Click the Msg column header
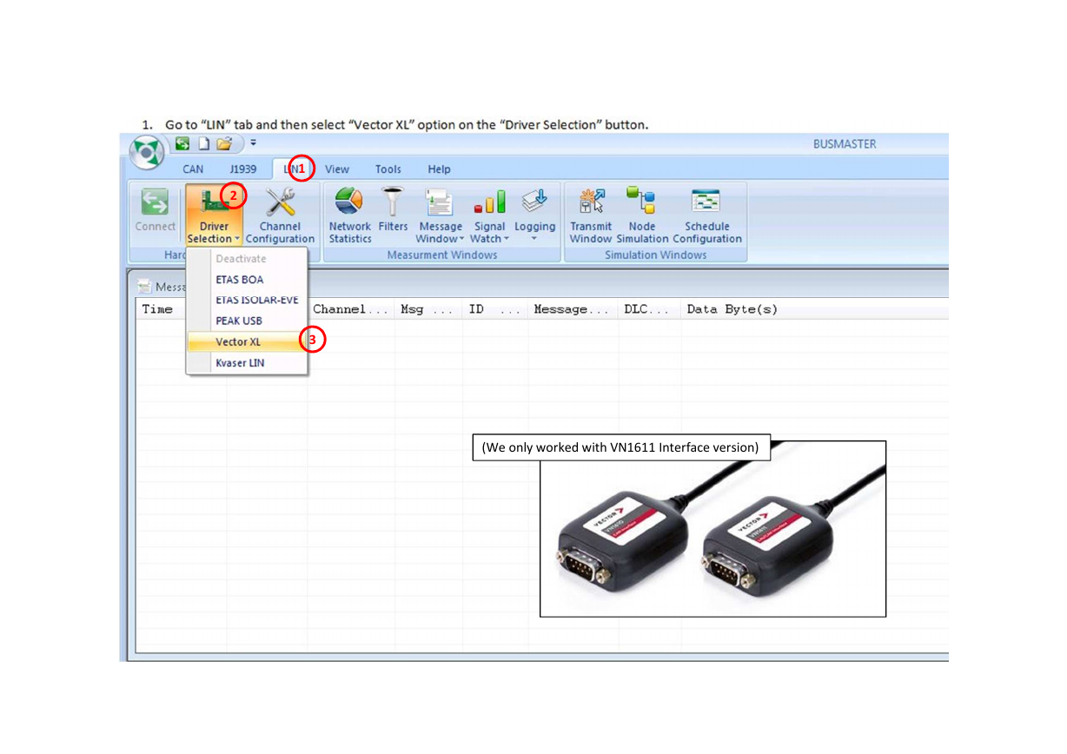Viewport: 1067px width, 754px height. tap(427, 309)
